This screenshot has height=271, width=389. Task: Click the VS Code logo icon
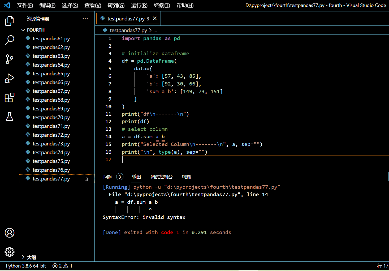7,5
